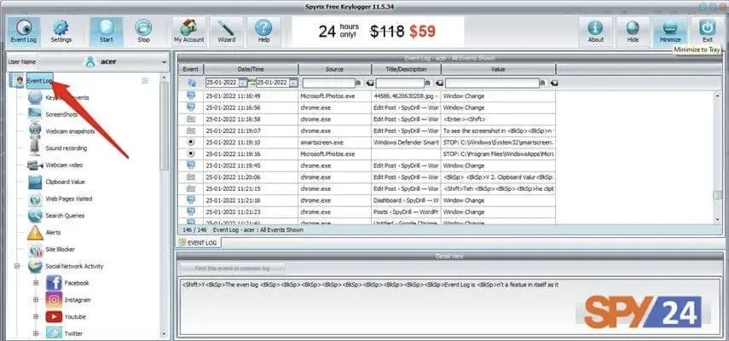The height and width of the screenshot is (341, 729).
Task: Sort by the Source column header
Action: click(335, 69)
